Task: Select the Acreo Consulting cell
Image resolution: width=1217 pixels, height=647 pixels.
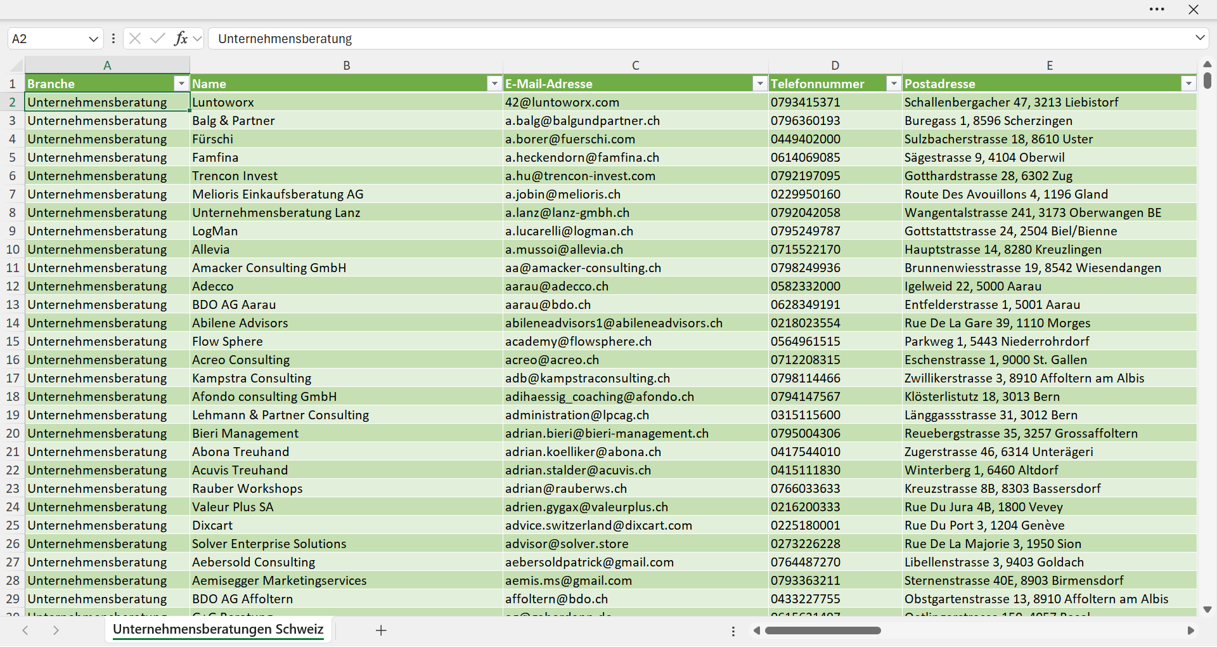Action: pyautogui.click(x=347, y=360)
